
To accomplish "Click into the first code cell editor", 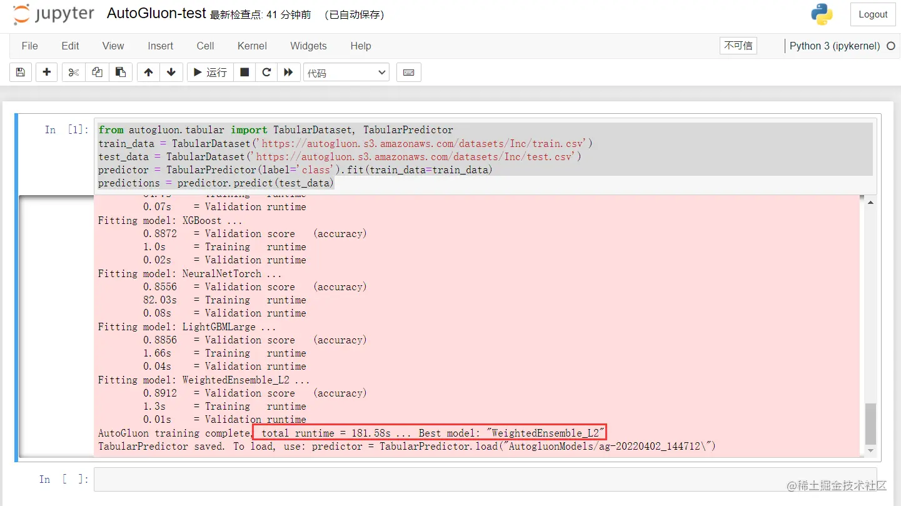I will pyautogui.click(x=485, y=156).
